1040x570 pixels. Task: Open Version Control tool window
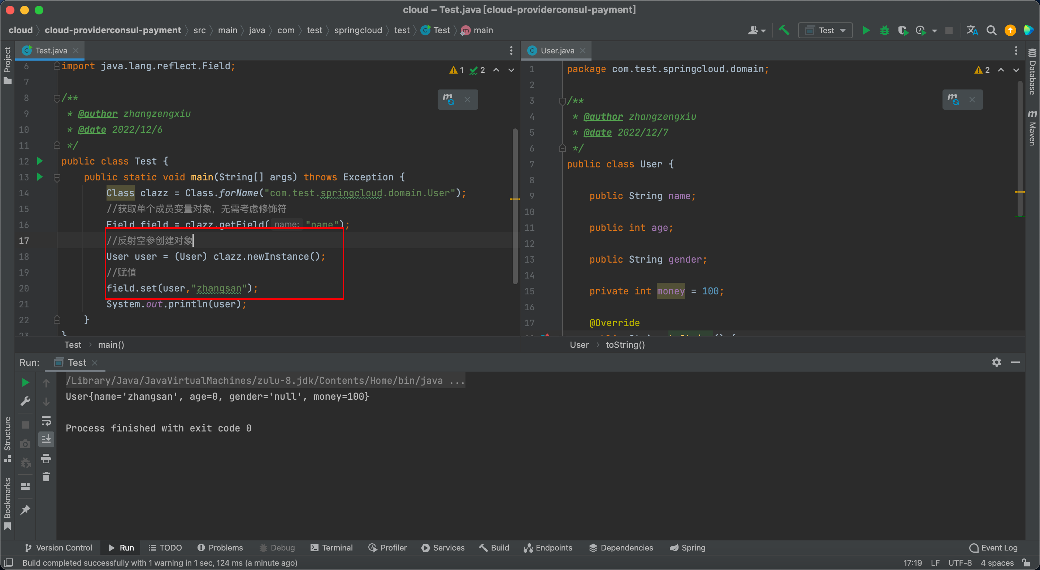(58, 547)
